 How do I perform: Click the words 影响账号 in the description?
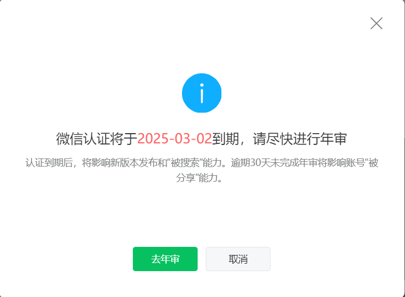coord(346,163)
